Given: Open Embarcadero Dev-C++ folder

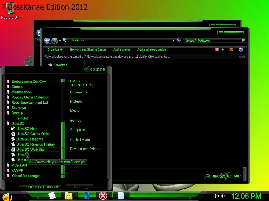Looking at the screenshot, I should pyautogui.click(x=29, y=82).
